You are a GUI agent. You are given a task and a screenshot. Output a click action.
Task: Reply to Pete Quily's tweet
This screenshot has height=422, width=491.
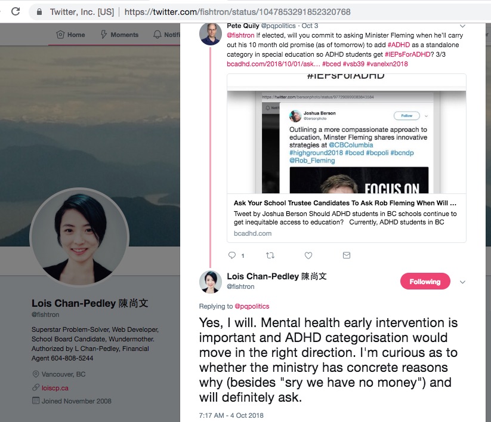click(x=232, y=255)
